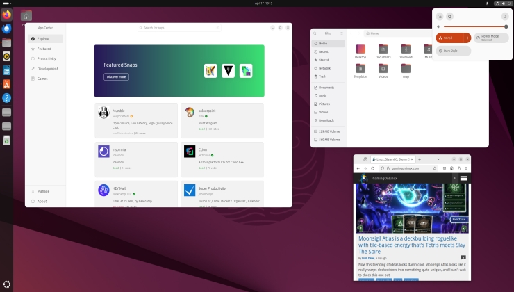
Task: Select Games in App Center sidebar
Action: click(x=42, y=79)
